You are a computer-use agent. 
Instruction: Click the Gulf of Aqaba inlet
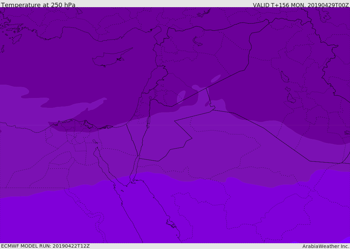point(135,169)
